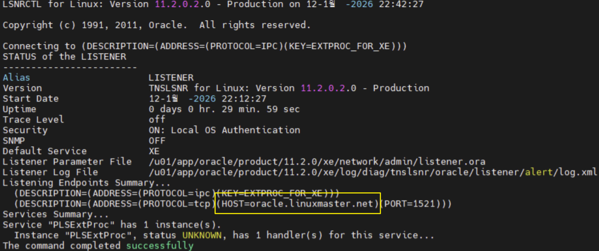Click the yellow UNKNOWN status word
Screen dimensions: 599x251
202,235
